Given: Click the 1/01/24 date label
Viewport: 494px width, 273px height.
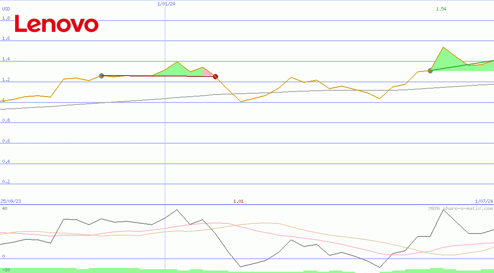Looking at the screenshot, I should tap(166, 4).
